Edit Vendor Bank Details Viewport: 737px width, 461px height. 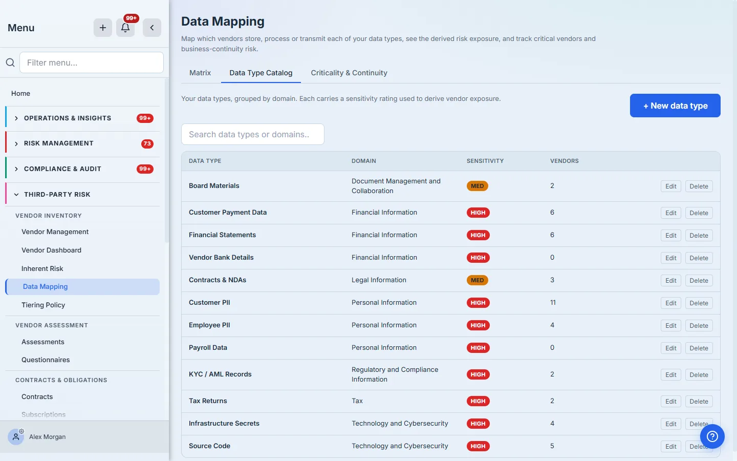click(671, 258)
